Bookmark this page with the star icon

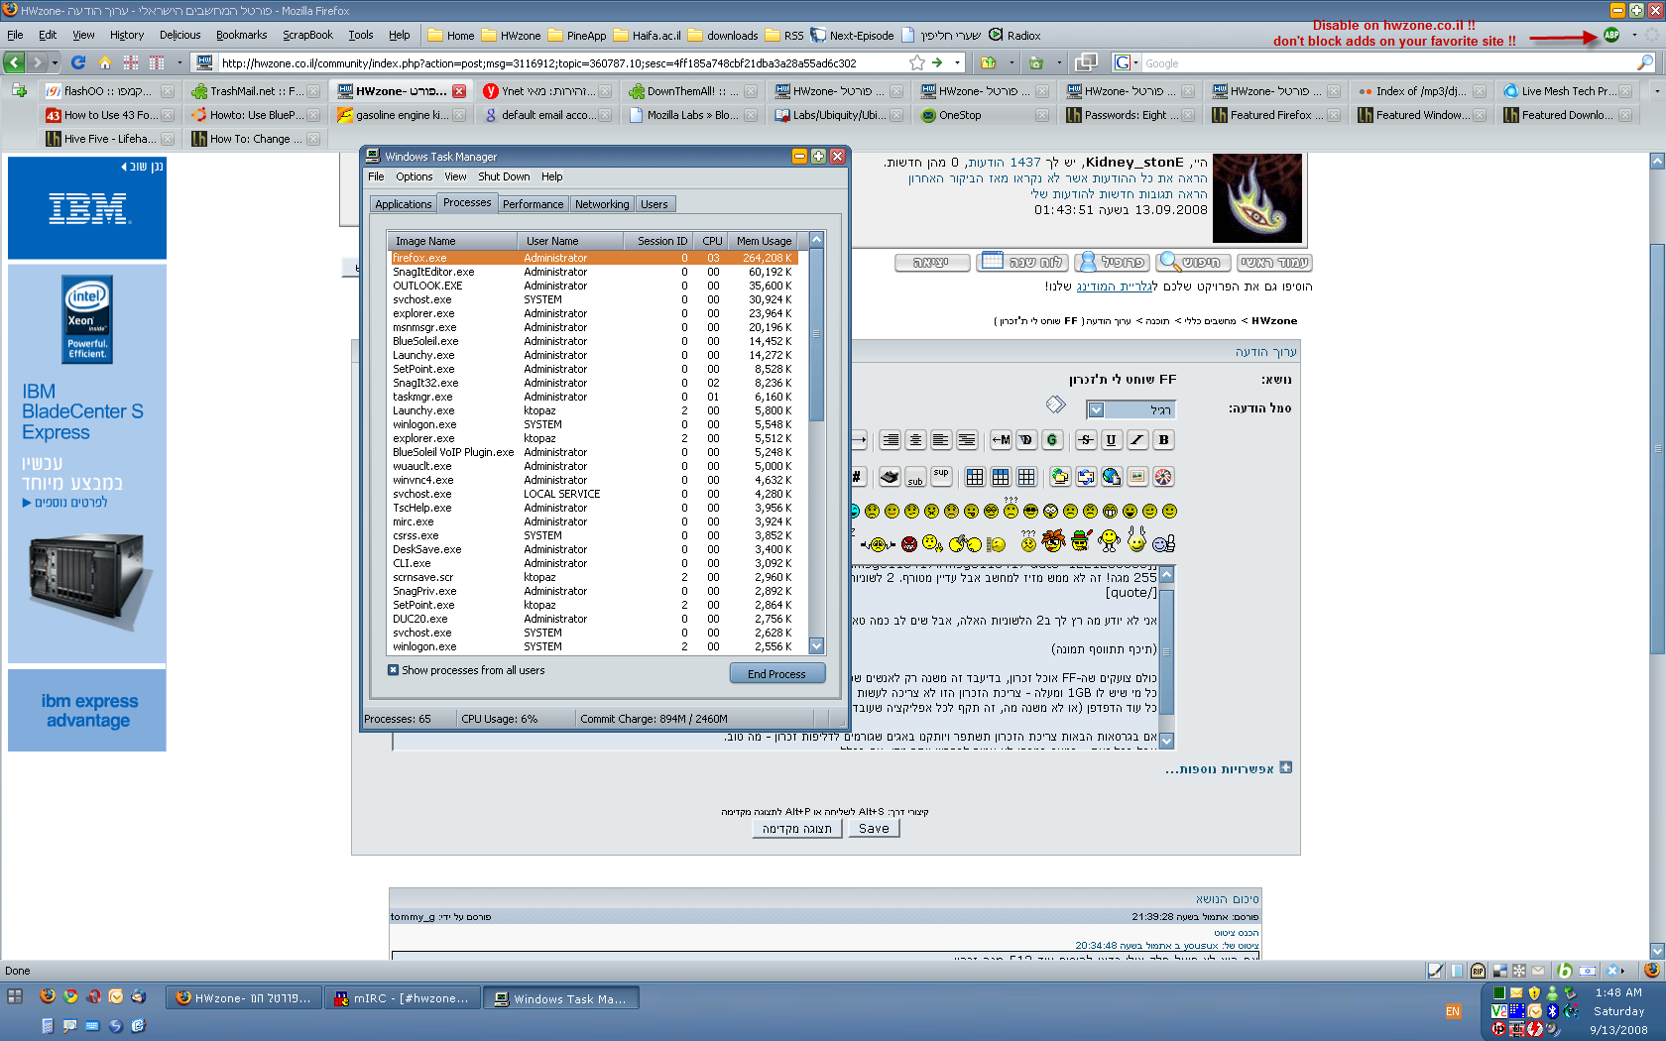coord(917,62)
